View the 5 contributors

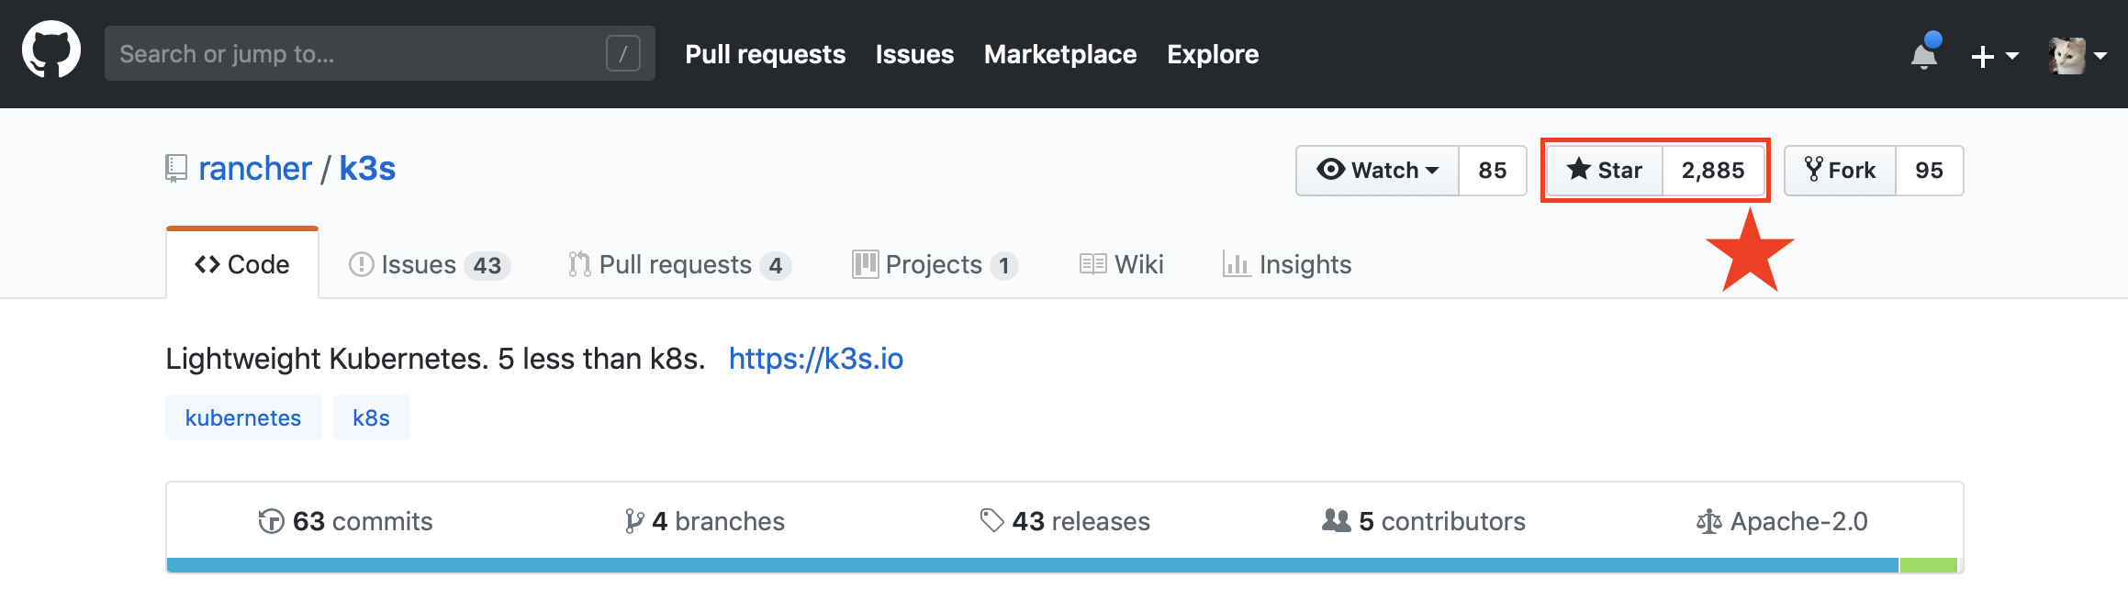click(x=1424, y=521)
